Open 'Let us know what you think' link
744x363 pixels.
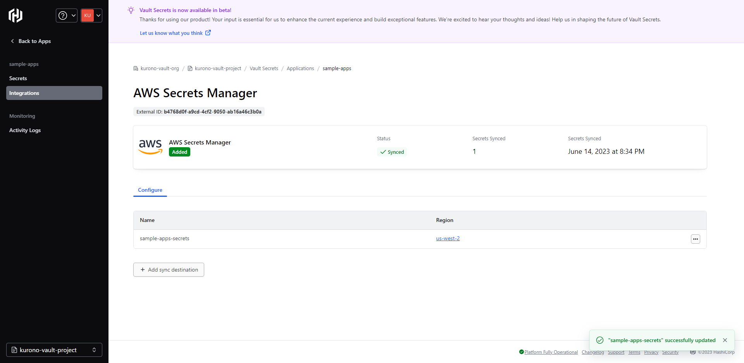point(171,33)
